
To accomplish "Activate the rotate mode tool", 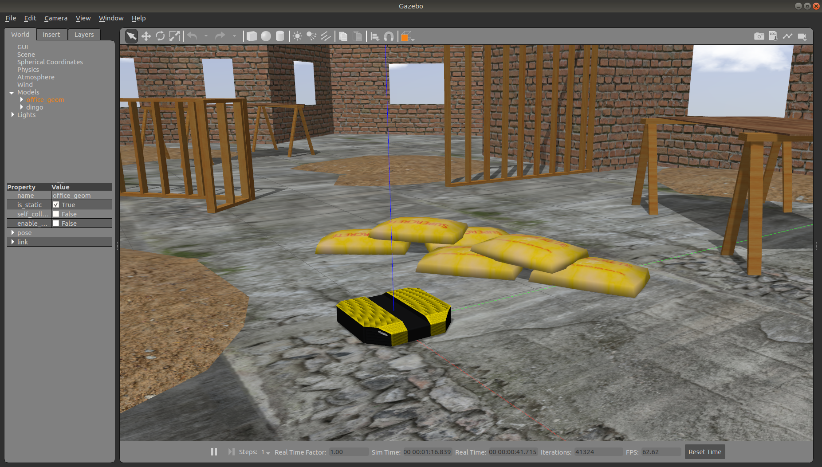I will (x=160, y=36).
